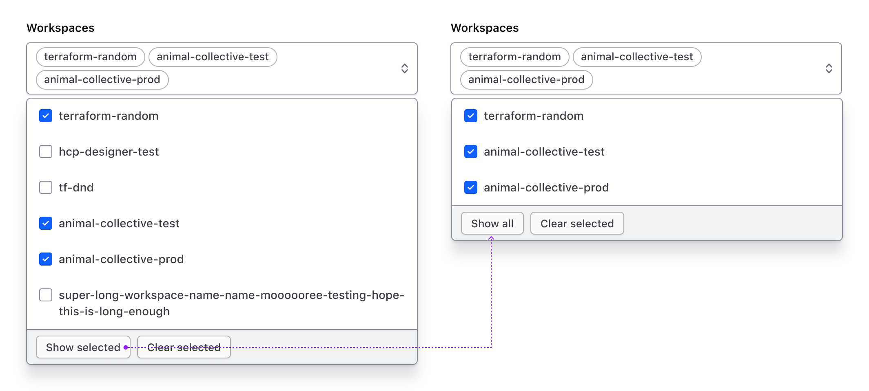The image size is (869, 391).
Task: Click the Workspaces label above the right selector
Action: 484,28
